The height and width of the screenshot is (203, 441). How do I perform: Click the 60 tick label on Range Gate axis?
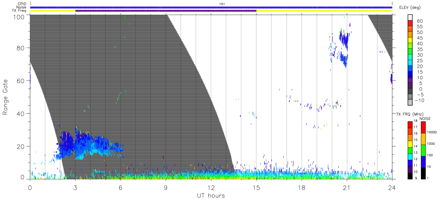pyautogui.click(x=21, y=81)
